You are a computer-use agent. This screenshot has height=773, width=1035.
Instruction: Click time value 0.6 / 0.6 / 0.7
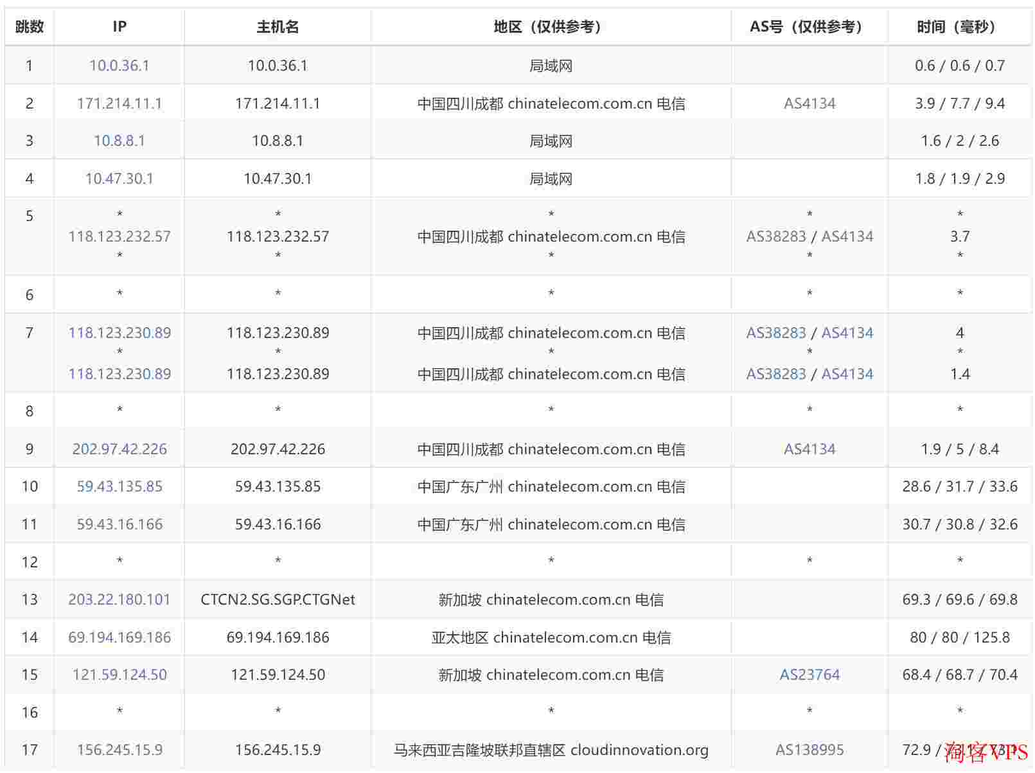coord(960,66)
